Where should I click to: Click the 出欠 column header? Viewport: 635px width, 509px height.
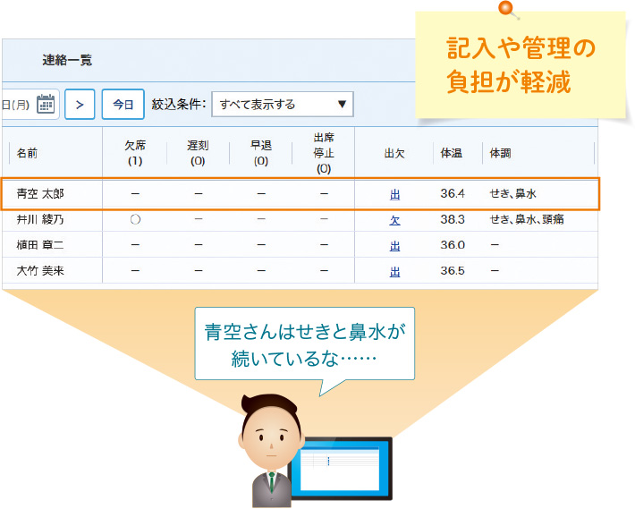click(x=394, y=153)
